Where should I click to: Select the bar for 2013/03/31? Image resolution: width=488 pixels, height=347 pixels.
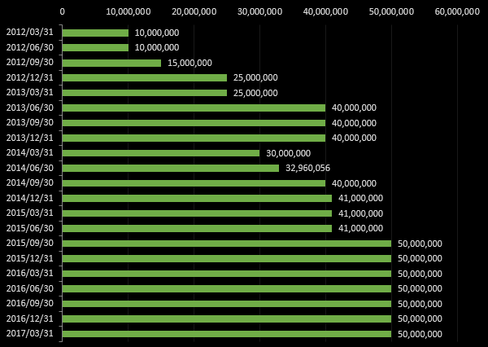coord(145,93)
